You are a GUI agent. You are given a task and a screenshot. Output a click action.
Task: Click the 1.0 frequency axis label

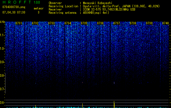pyautogui.click(x=2, y=49)
